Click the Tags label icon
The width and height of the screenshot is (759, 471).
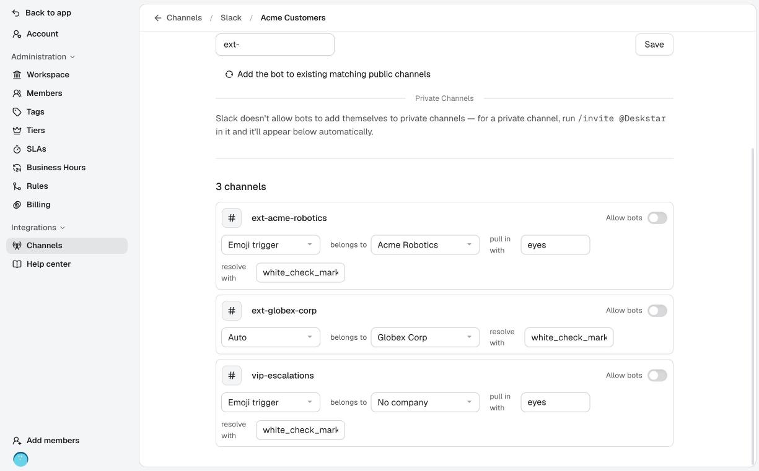[x=17, y=112]
